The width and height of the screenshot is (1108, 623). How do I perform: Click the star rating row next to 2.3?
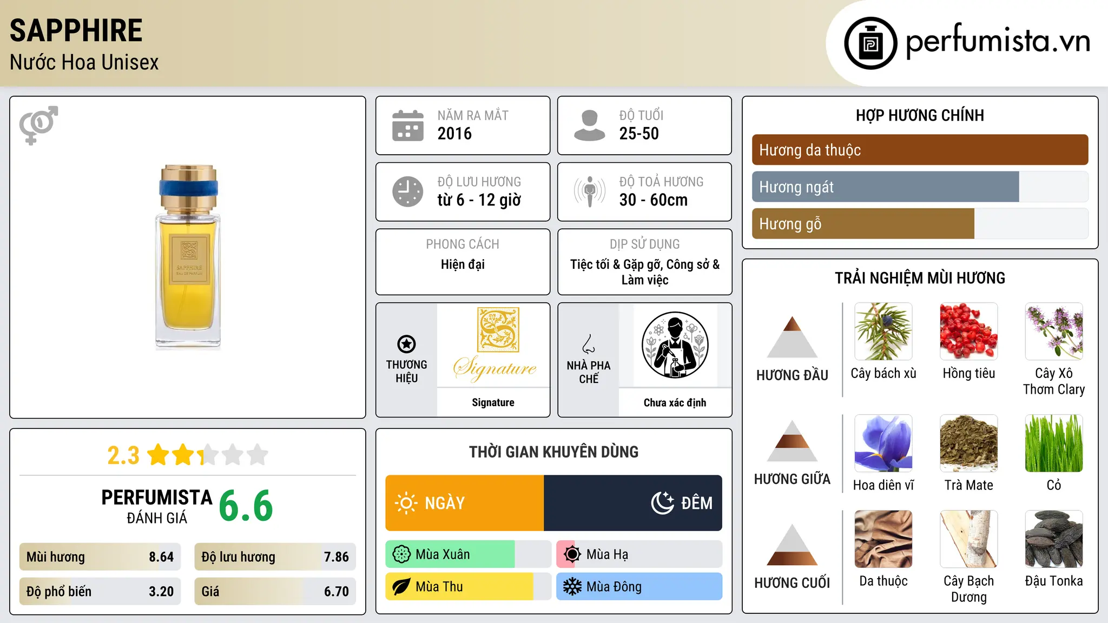coord(208,455)
